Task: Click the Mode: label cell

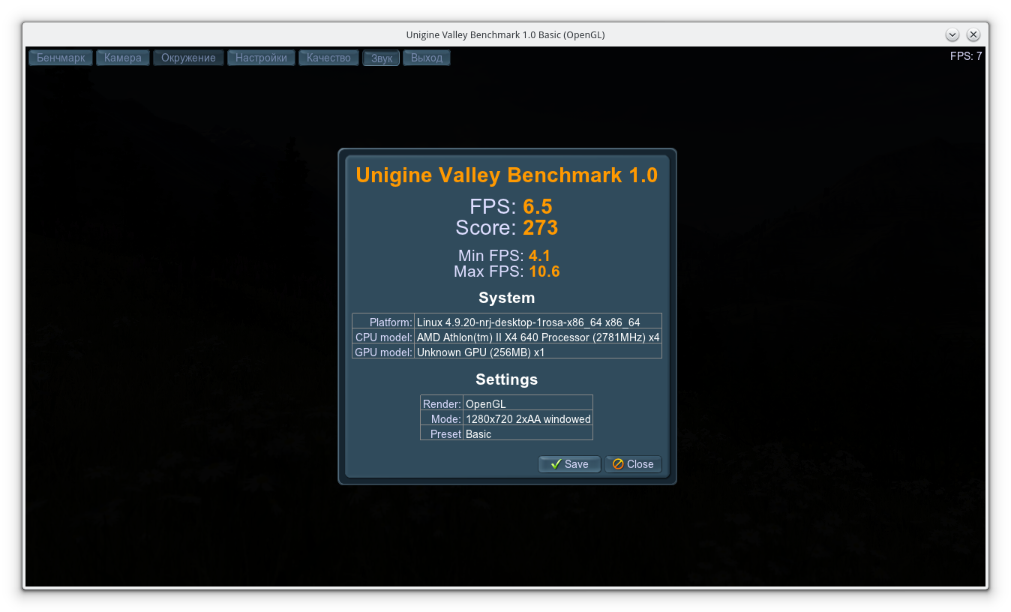Action: tap(442, 418)
